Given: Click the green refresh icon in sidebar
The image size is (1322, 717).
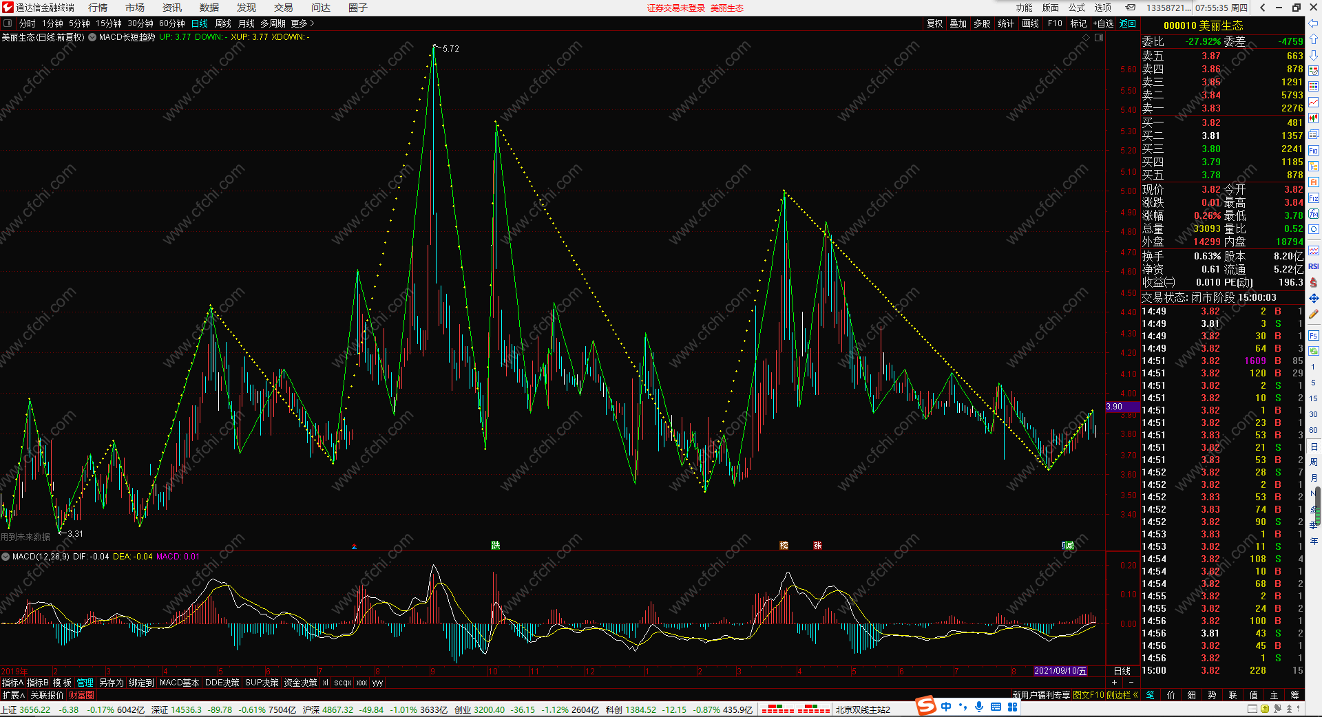Looking at the screenshot, I should click(x=1314, y=351).
